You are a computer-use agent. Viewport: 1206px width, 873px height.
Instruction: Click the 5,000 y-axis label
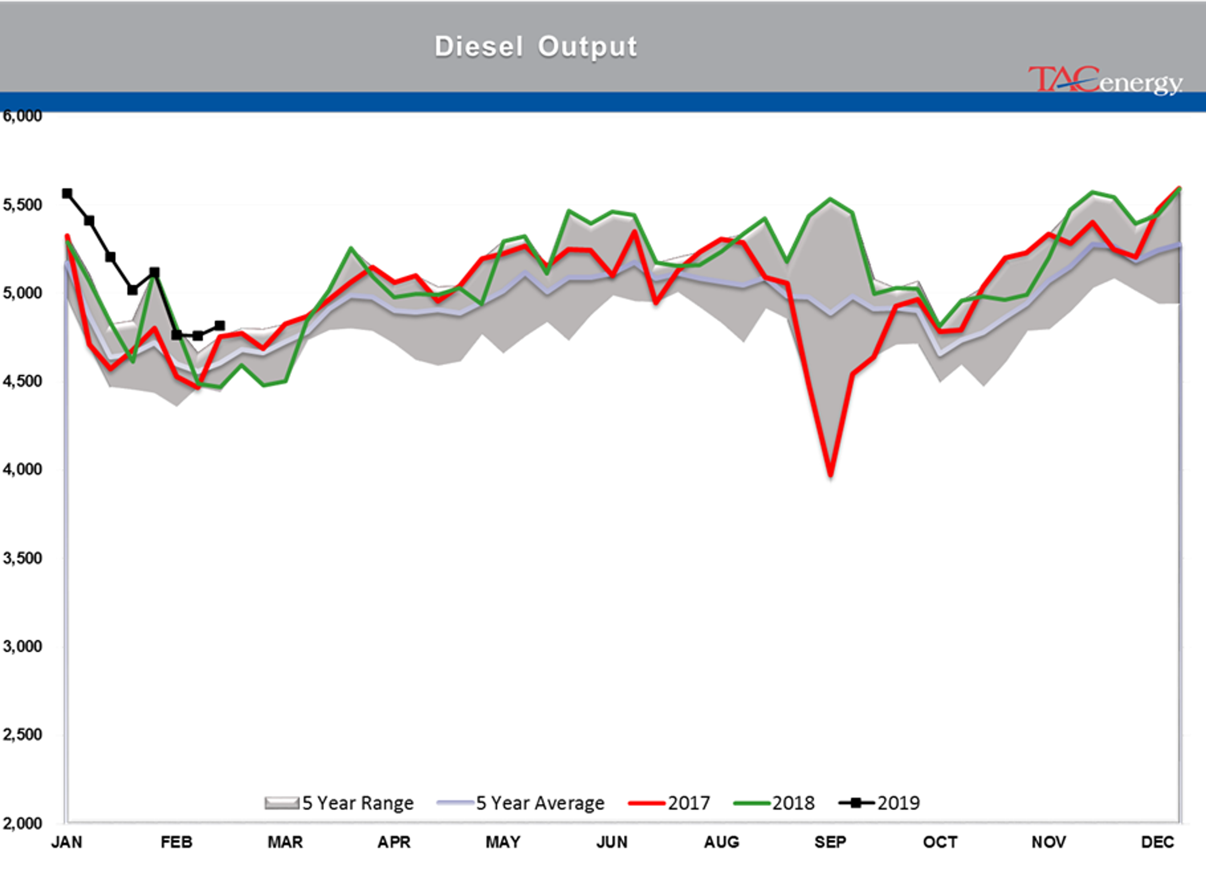pos(22,293)
